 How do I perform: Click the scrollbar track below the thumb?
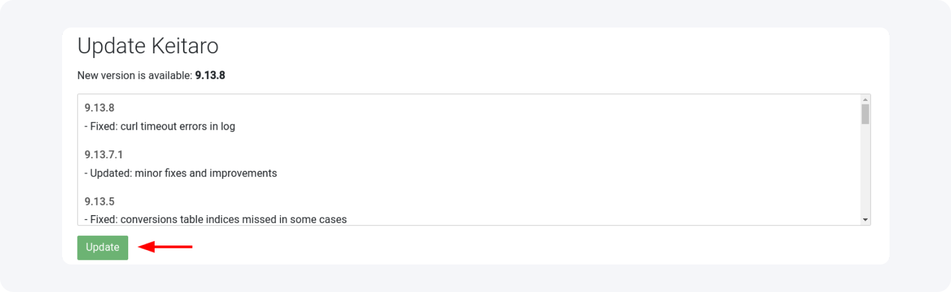865,172
